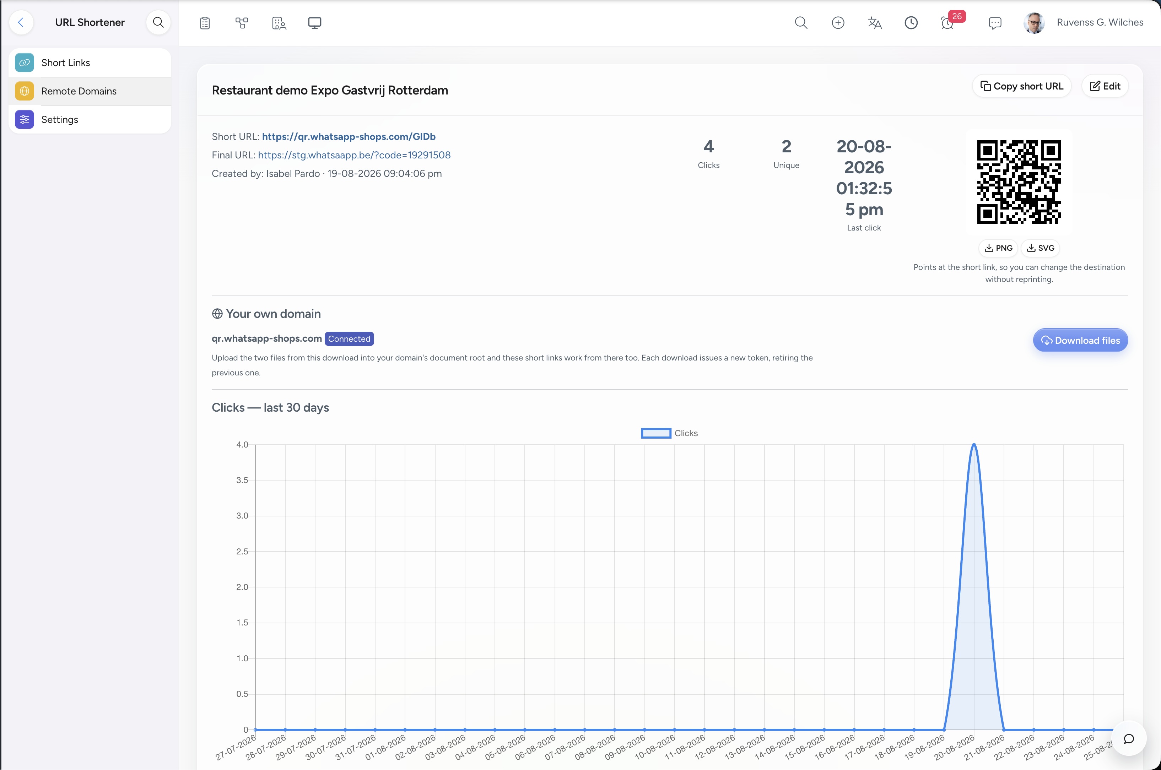Click the URL Shortener module title

pos(90,22)
